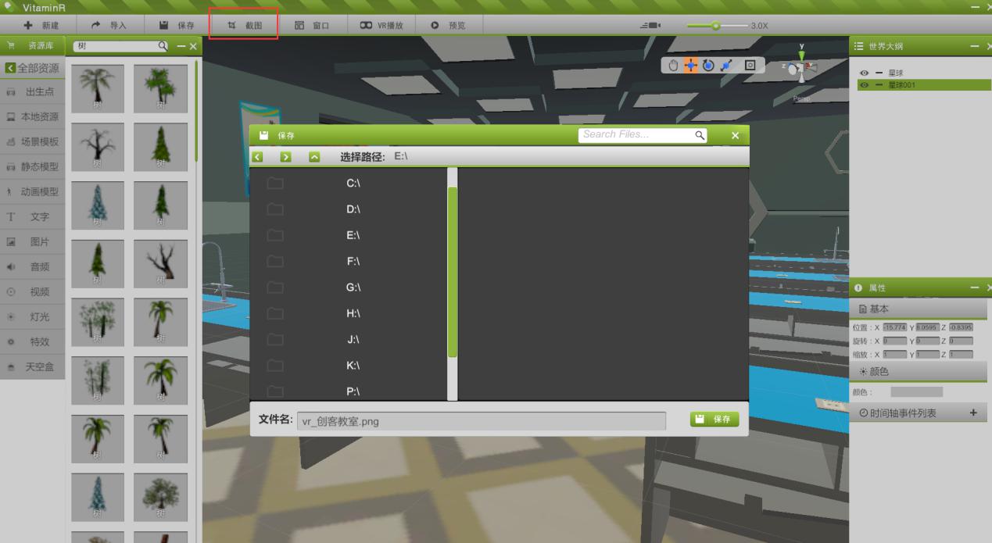Toggle visibility eye for 星球001
The height and width of the screenshot is (543, 992).
865,84
